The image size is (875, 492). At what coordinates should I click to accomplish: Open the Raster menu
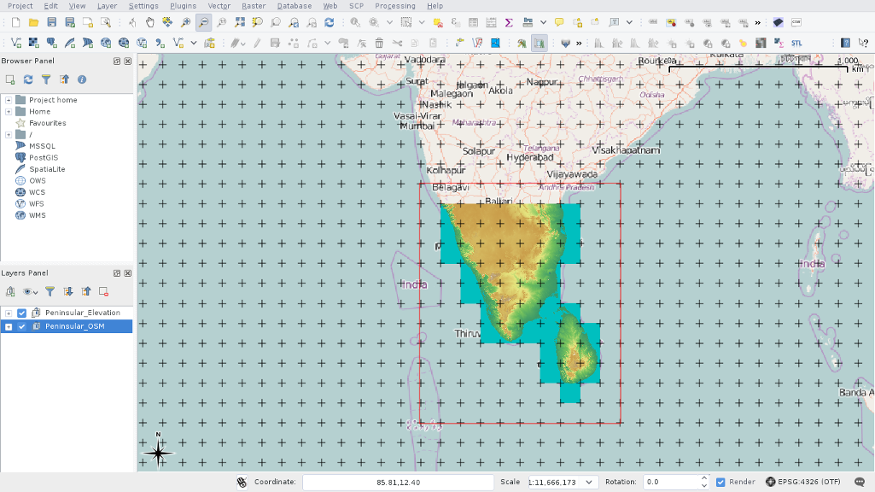(x=253, y=6)
